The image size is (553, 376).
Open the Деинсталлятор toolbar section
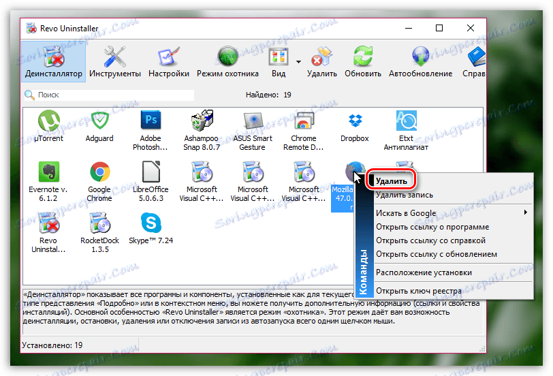54,62
